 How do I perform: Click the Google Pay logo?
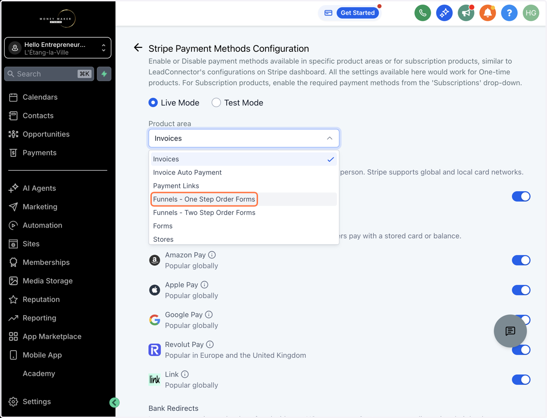coord(155,320)
